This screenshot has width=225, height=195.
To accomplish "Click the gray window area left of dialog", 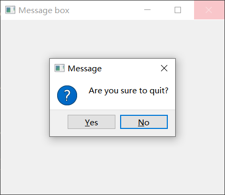I will [x=25, y=97].
